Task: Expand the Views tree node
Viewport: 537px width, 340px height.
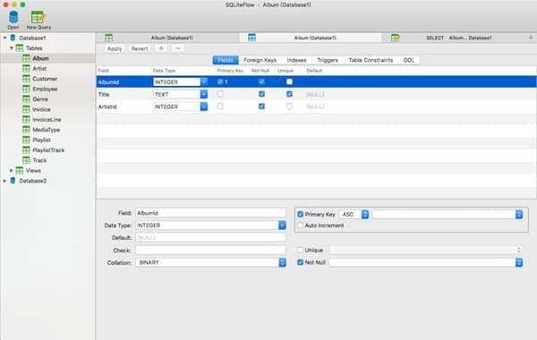Action: pos(12,170)
